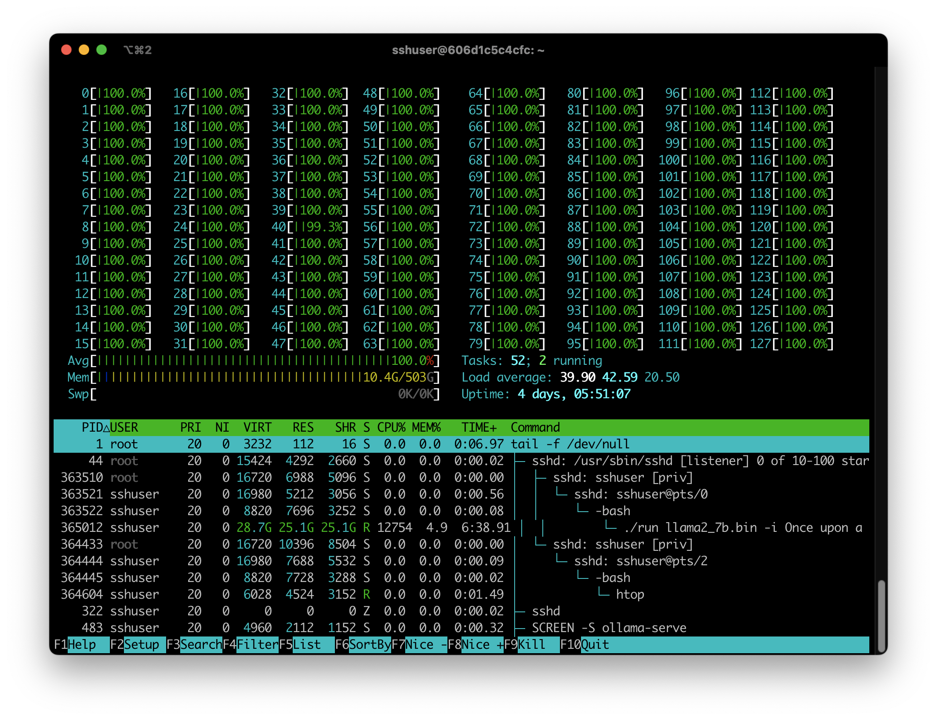Sort by the VIRT column header
This screenshot has height=720, width=937.
coord(258,427)
